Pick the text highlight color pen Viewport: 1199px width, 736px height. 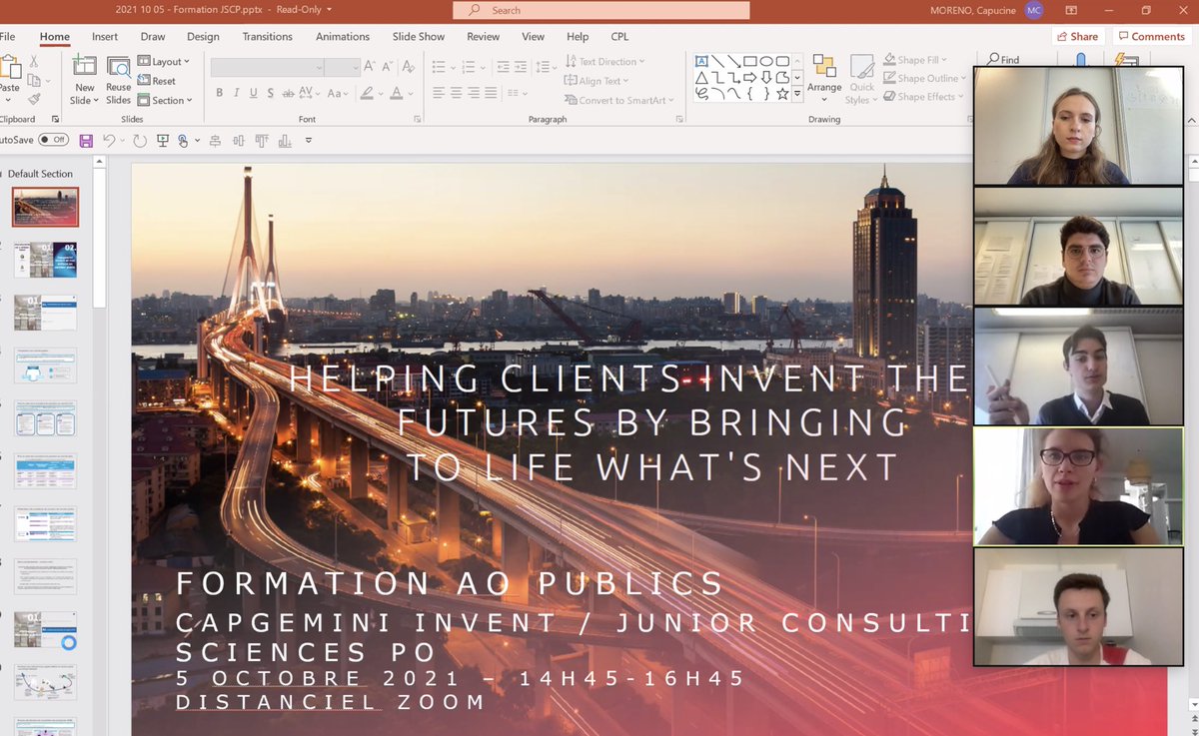pyautogui.click(x=368, y=93)
